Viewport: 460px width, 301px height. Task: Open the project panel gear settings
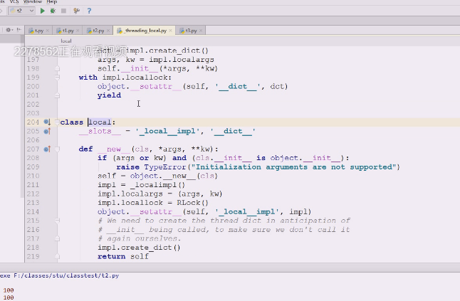[9, 30]
